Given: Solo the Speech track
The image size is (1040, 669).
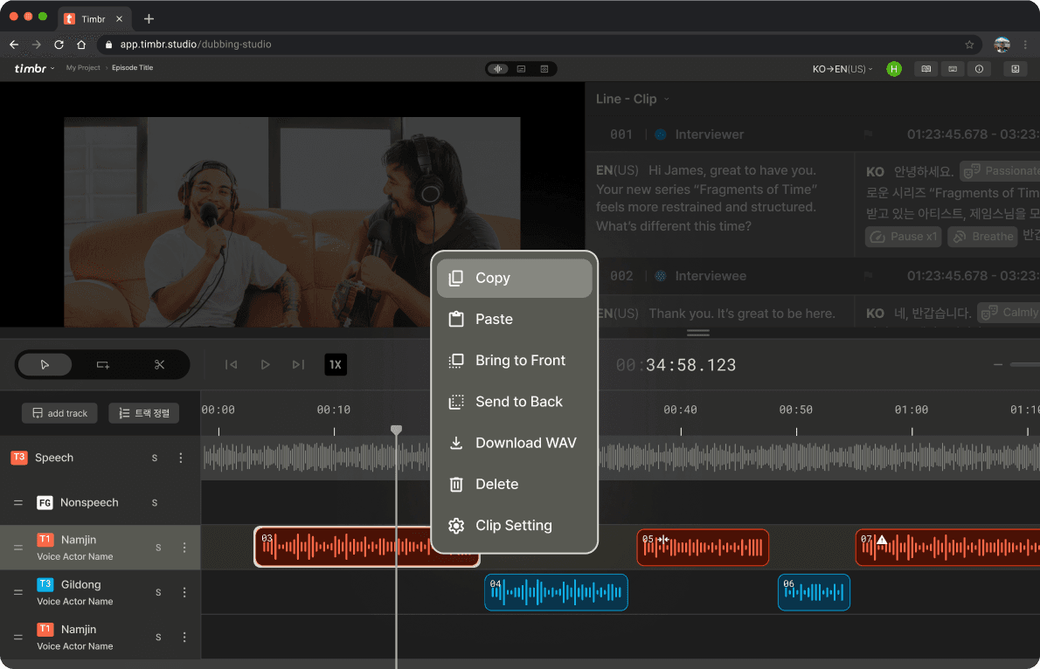Looking at the screenshot, I should coord(155,457).
